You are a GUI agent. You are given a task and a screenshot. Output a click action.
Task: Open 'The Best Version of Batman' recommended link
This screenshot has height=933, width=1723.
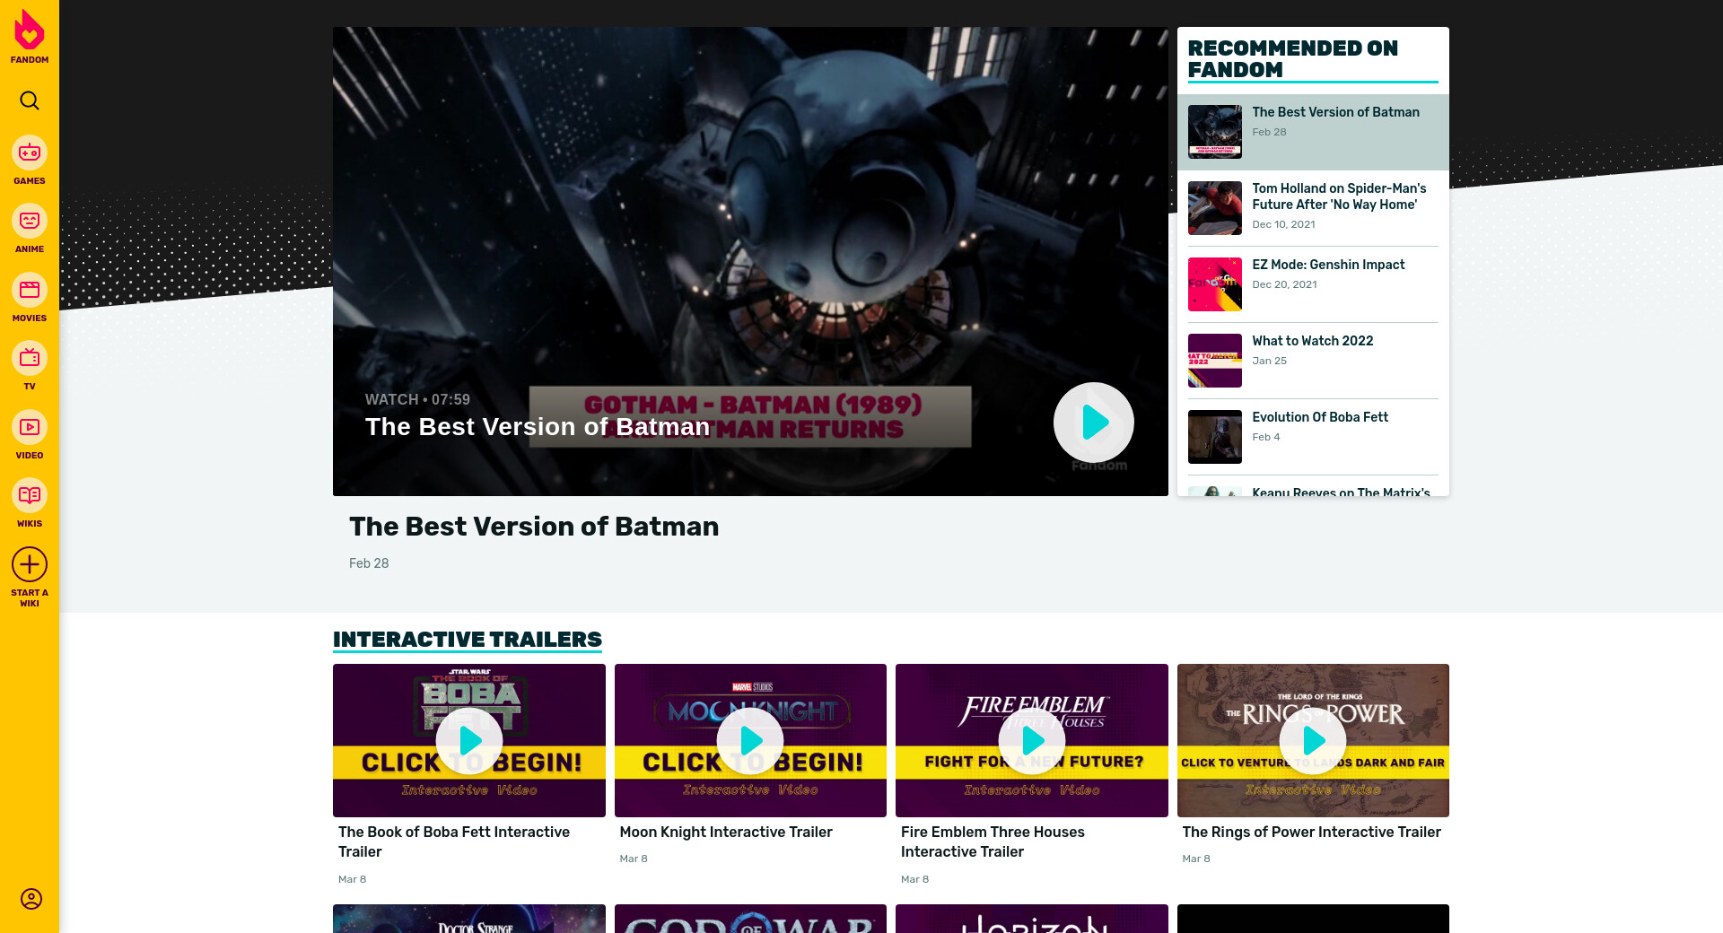(x=1335, y=112)
